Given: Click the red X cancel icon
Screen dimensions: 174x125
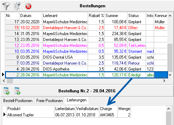Looking at the screenshot, I should (x=28, y=6).
